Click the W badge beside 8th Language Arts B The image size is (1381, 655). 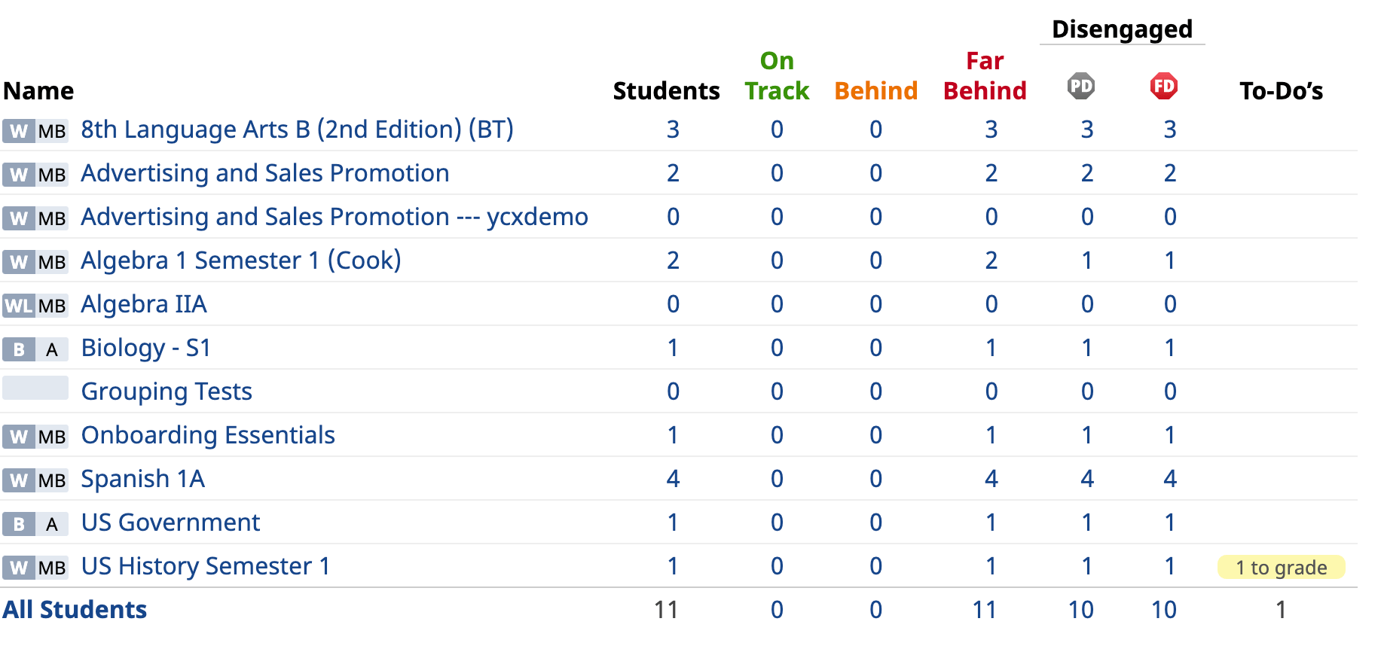coord(18,131)
